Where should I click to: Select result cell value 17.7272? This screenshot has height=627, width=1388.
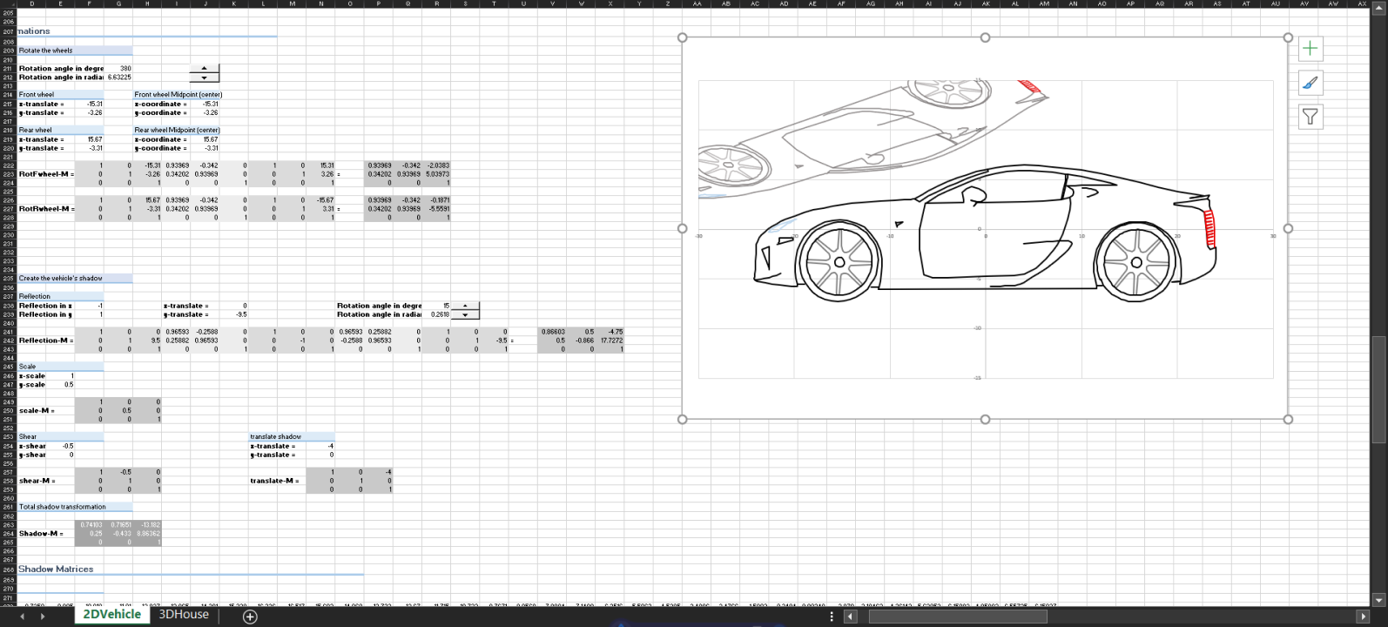[x=610, y=340]
